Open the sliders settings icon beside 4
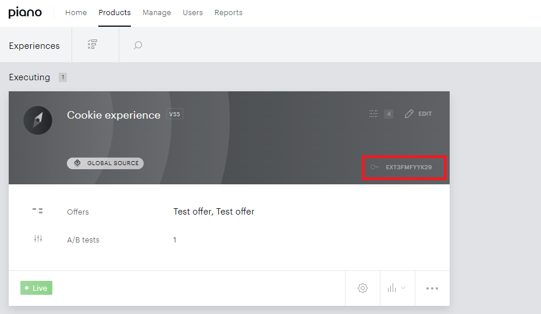Screen dimensions: 541x314 [x=373, y=114]
